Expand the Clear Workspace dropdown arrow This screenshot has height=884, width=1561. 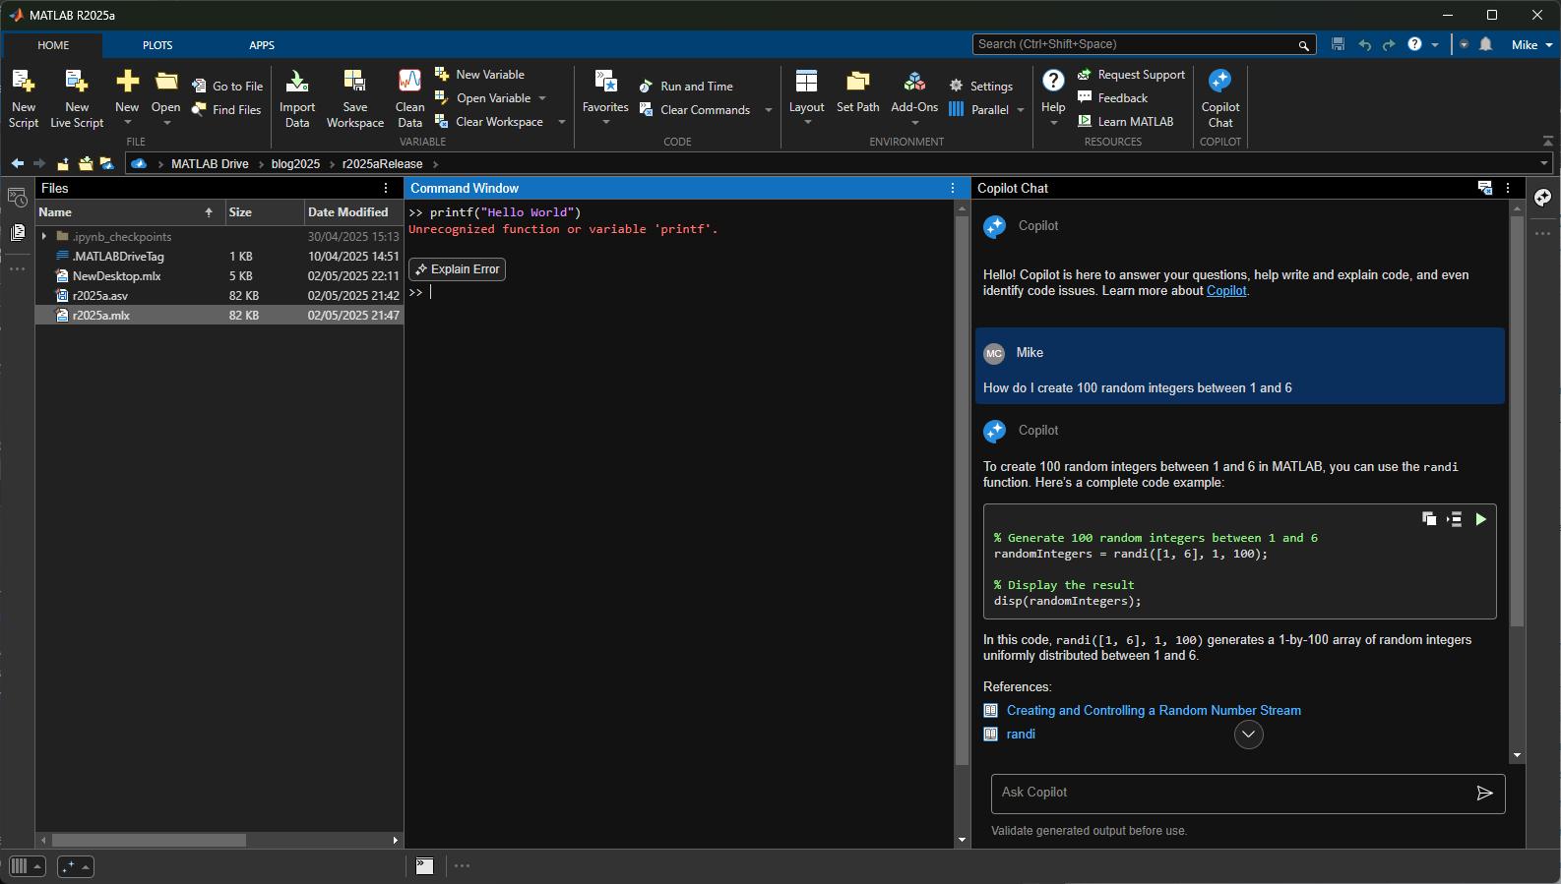point(562,122)
